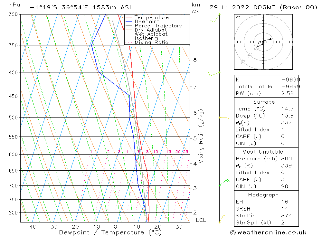Click the pink mixing ratio label 10
Viewport: 322px width, 236px height.
tap(156, 152)
